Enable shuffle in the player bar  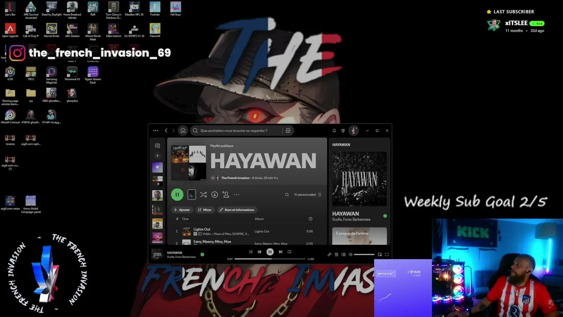pyautogui.click(x=251, y=252)
